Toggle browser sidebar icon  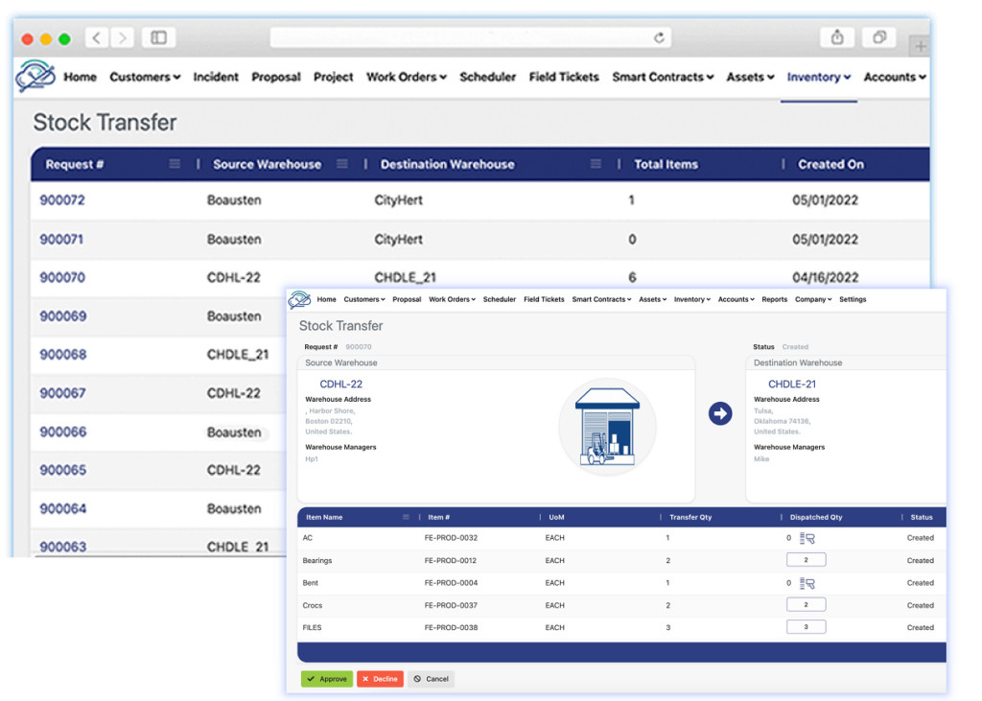click(x=159, y=37)
